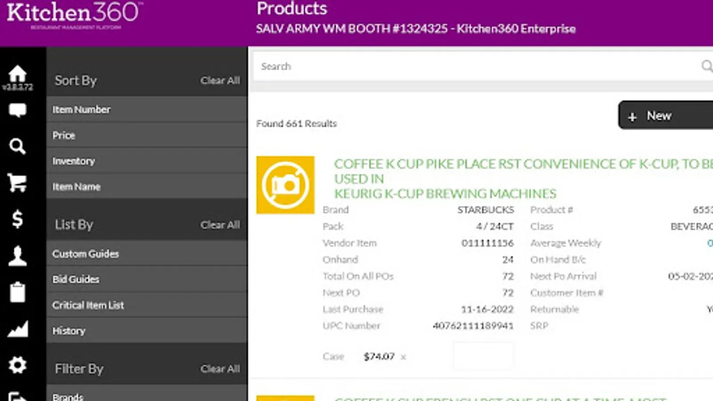
Task: Sort by Item Name
Action: [x=147, y=187]
